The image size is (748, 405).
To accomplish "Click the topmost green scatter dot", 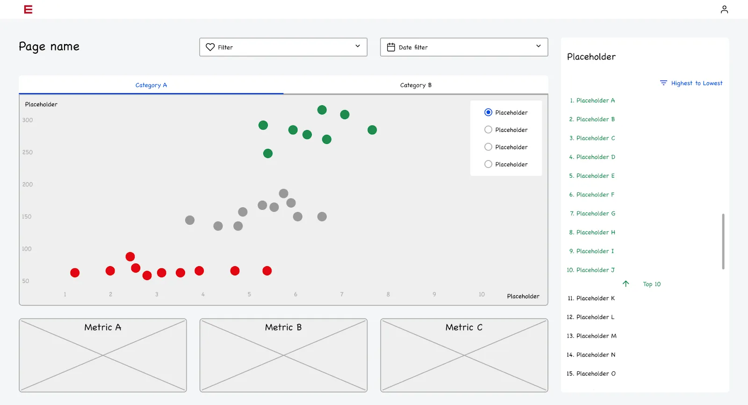I will click(322, 110).
